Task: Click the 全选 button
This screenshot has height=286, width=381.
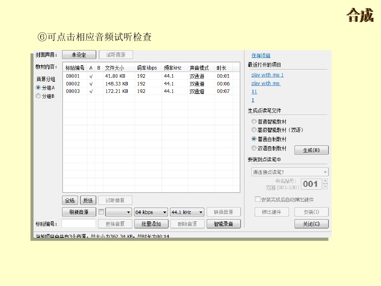Action: (70, 200)
